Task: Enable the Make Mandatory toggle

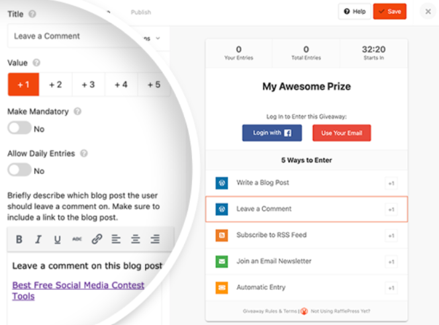Action: point(19,128)
